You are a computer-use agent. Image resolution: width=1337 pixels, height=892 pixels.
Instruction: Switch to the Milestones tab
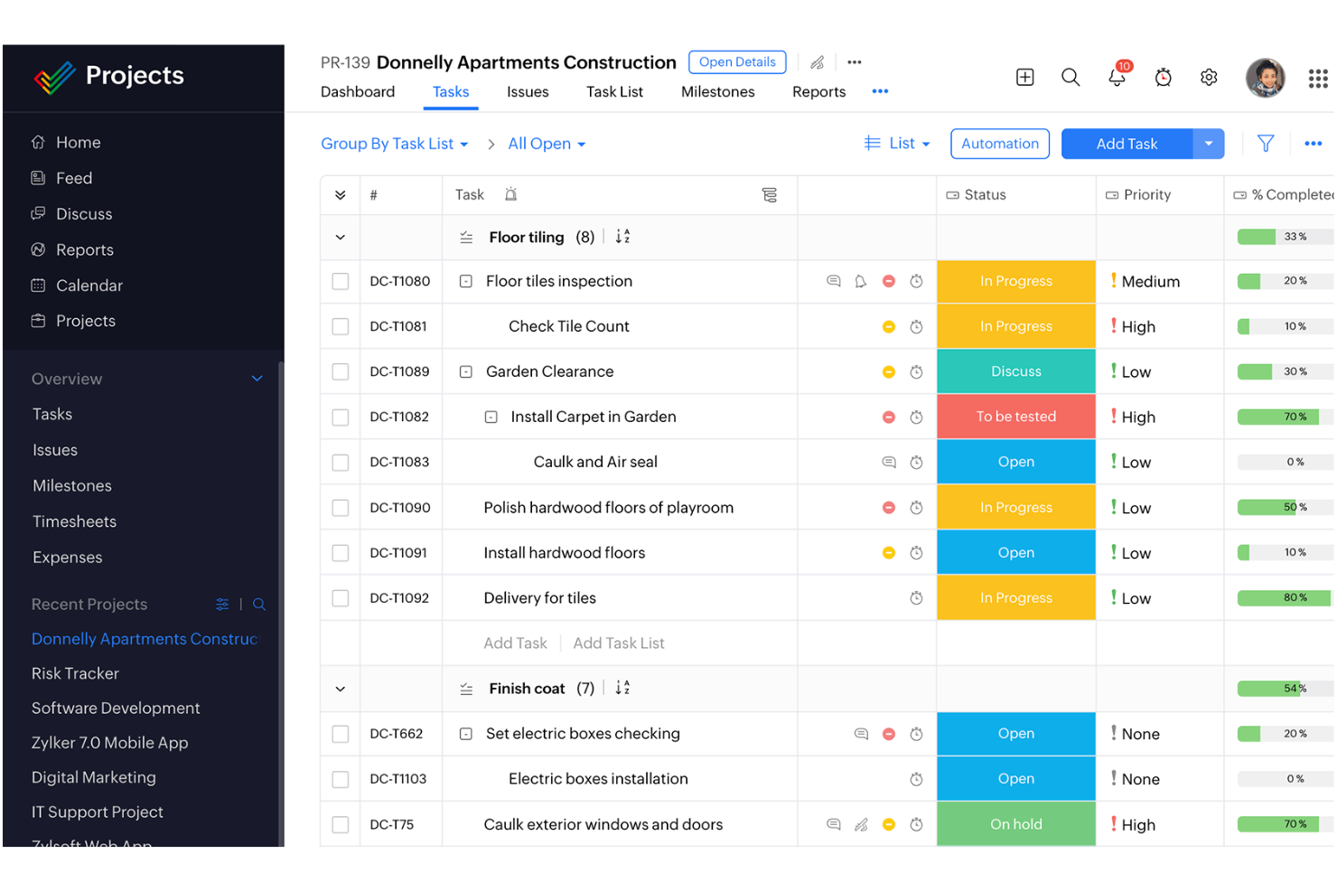tap(717, 91)
